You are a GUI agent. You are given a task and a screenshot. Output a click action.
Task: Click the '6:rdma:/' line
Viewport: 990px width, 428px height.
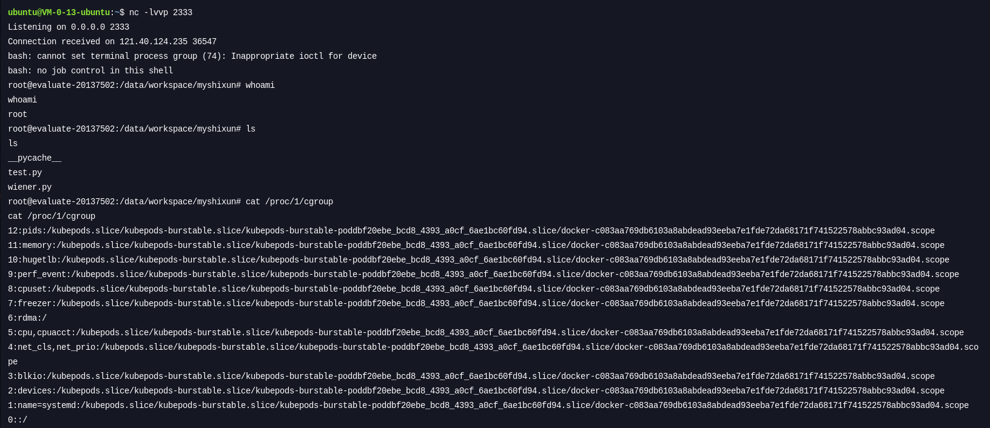click(27, 318)
